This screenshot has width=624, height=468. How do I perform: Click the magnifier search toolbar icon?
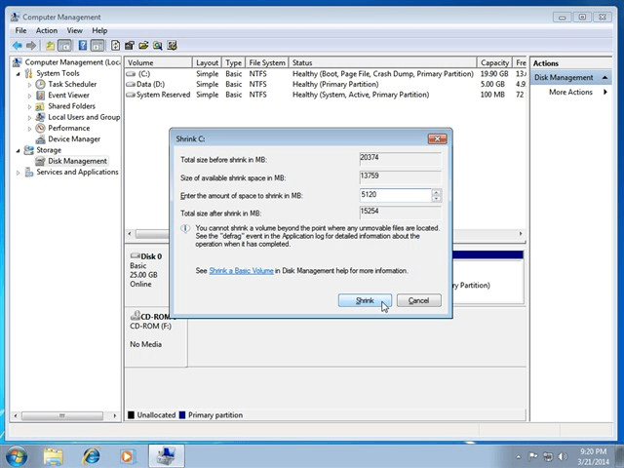coord(158,46)
